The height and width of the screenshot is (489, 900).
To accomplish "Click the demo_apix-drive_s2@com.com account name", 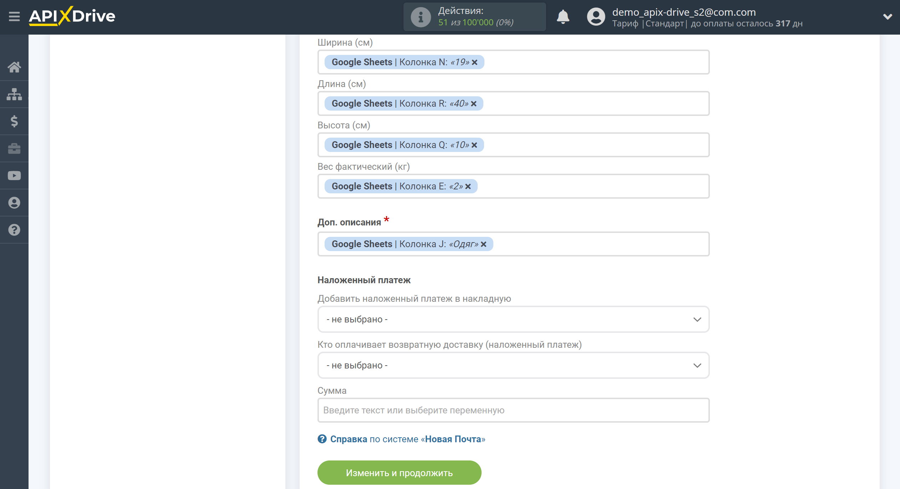I will pos(684,12).
